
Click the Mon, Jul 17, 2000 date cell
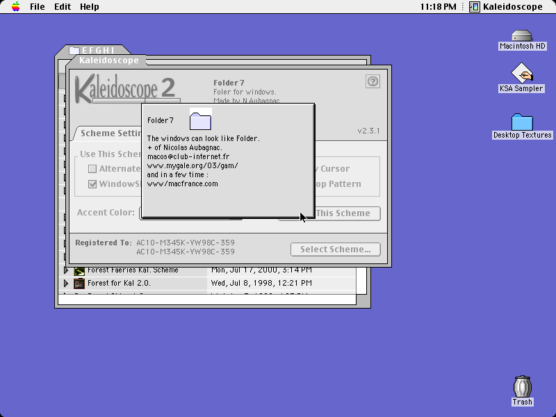click(261, 270)
